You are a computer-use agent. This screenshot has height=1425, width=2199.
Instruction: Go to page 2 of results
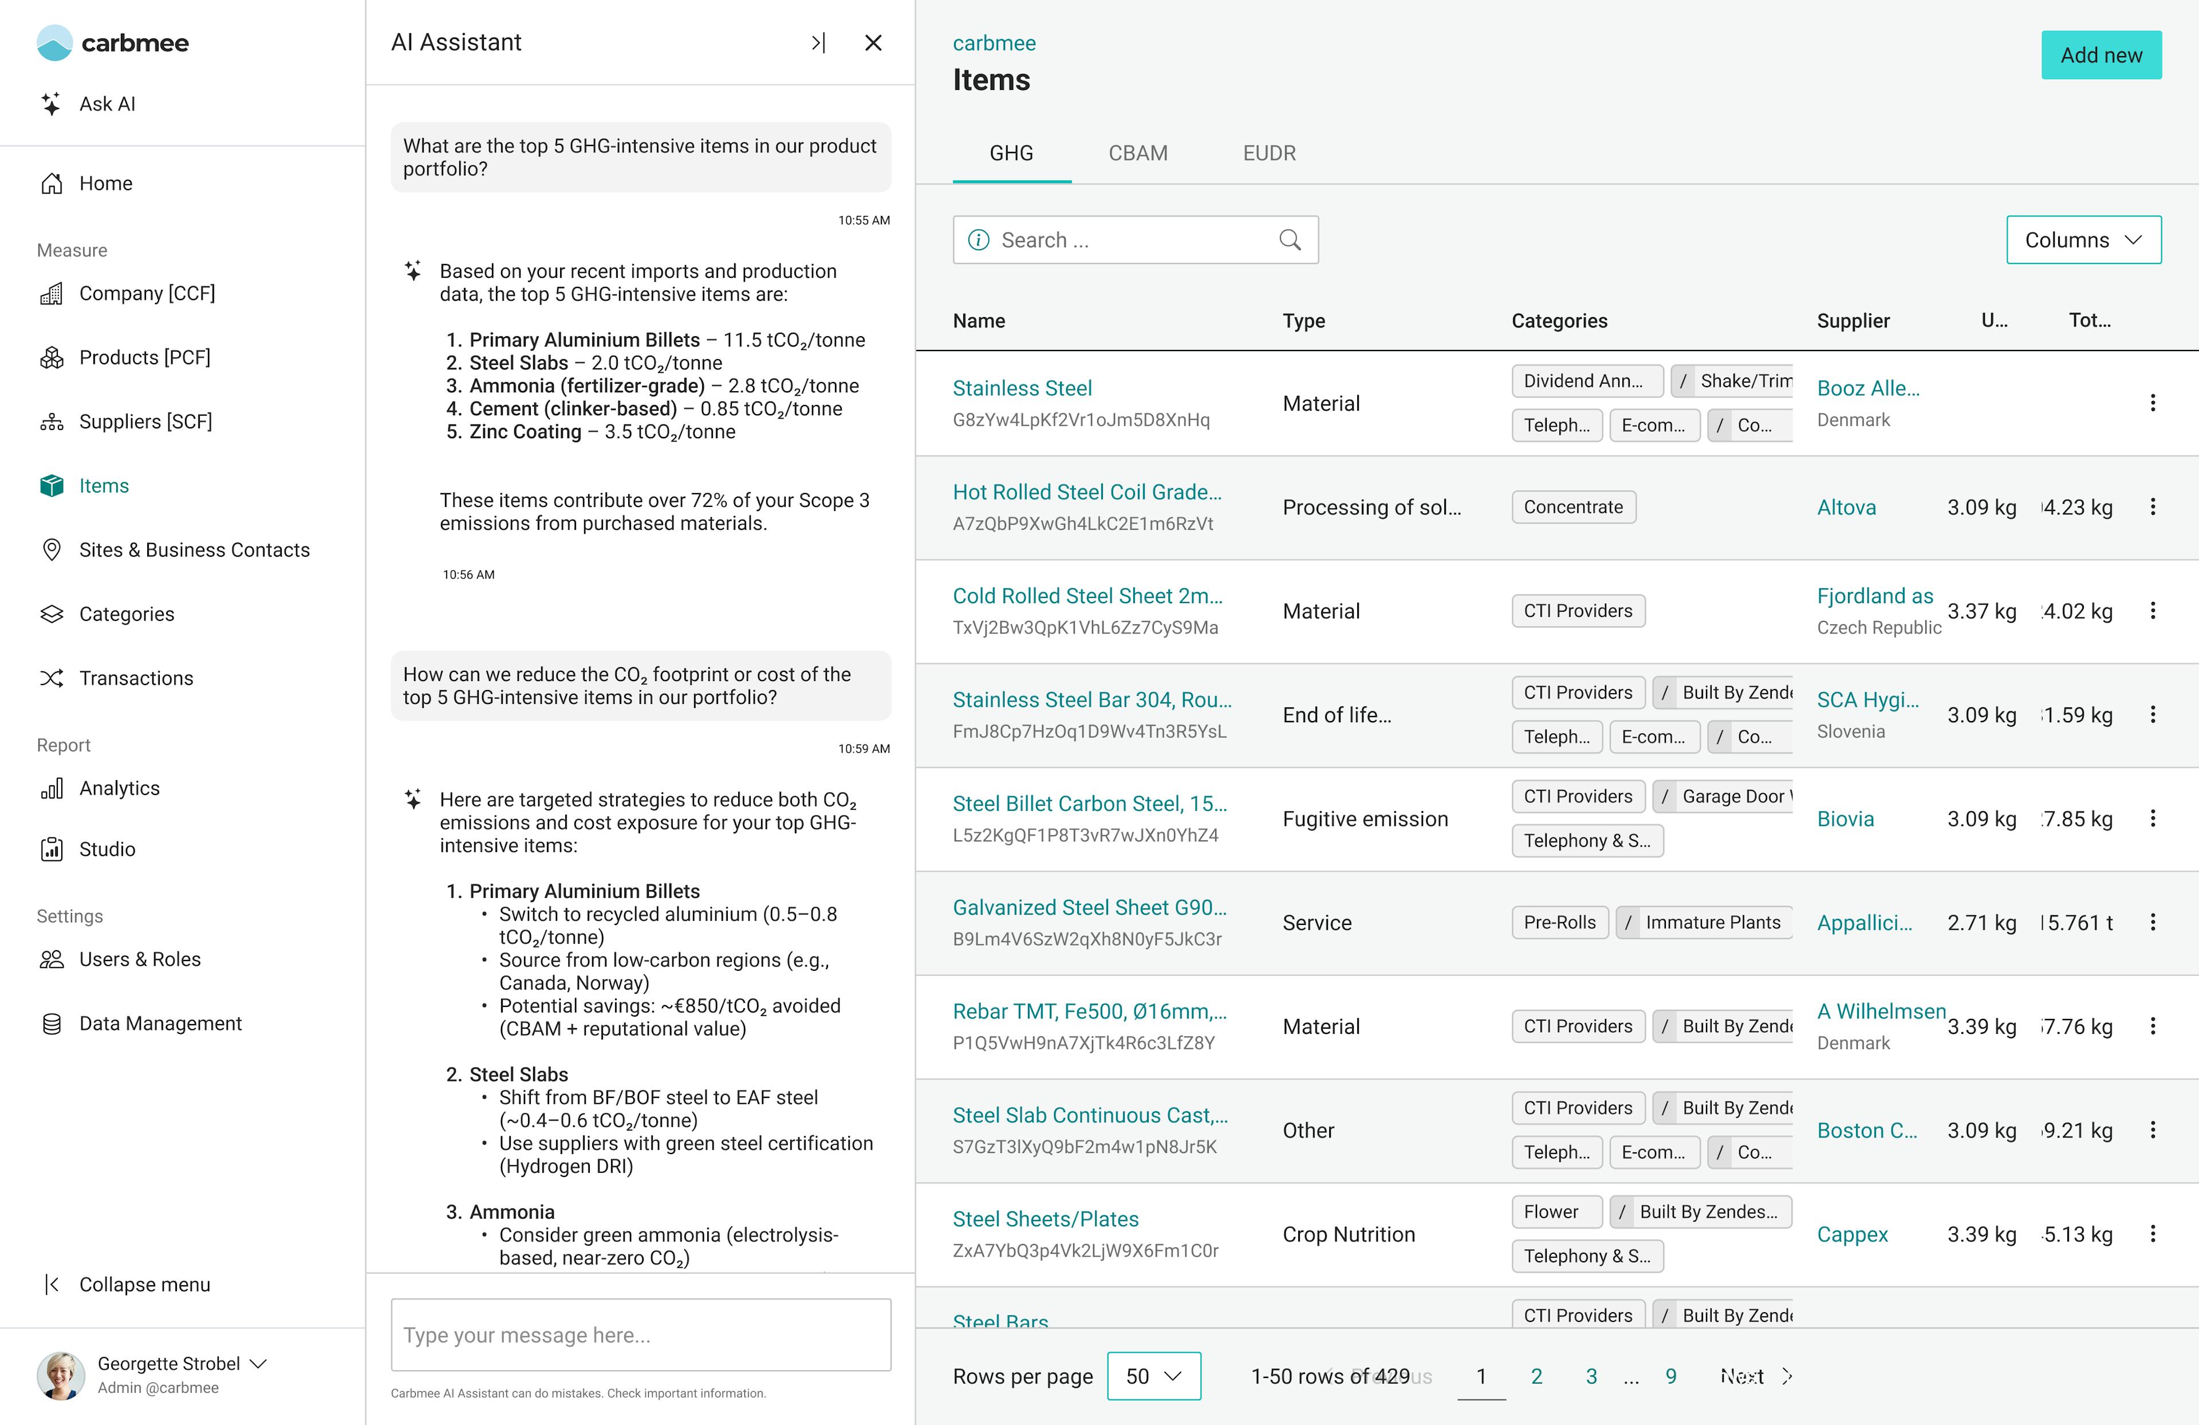1536,1375
